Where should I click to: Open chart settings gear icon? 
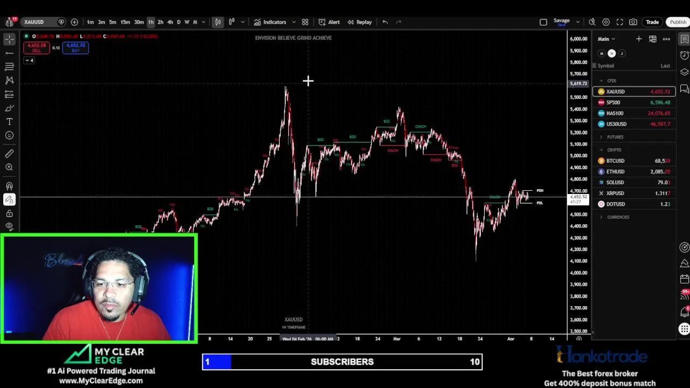[606, 22]
